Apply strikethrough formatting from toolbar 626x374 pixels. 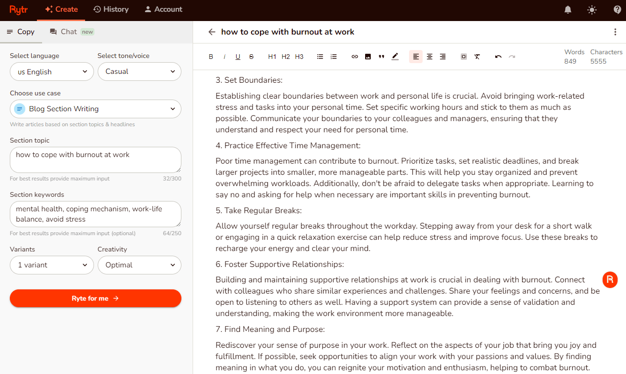coord(251,57)
